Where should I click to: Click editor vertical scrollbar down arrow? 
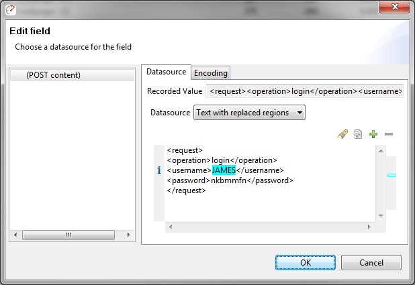pos(381,216)
